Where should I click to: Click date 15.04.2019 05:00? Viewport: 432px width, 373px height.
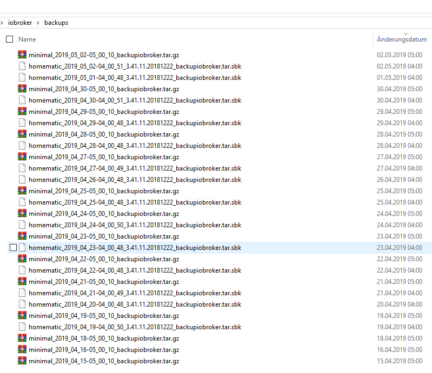pos(400,361)
